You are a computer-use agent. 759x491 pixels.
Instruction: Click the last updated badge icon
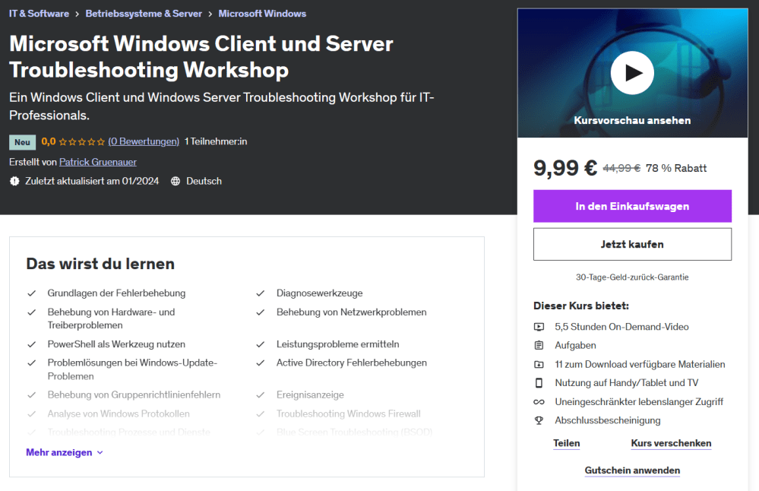(x=14, y=182)
